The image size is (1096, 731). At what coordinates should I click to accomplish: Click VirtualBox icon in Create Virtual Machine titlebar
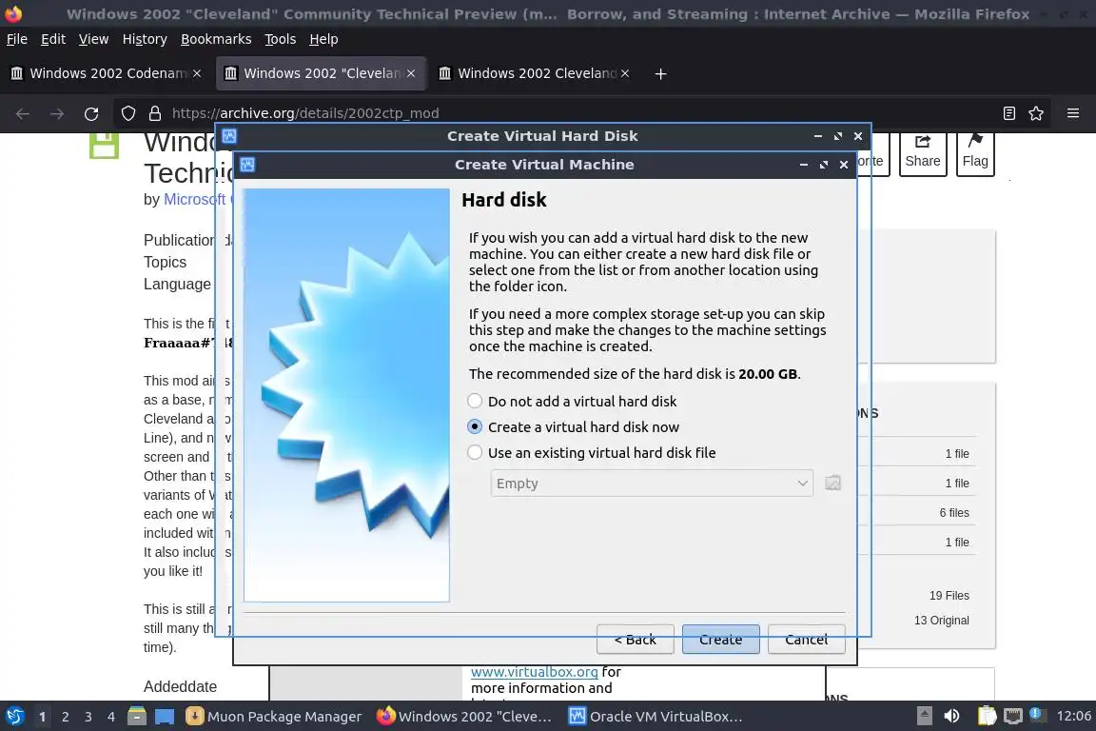coord(247,165)
